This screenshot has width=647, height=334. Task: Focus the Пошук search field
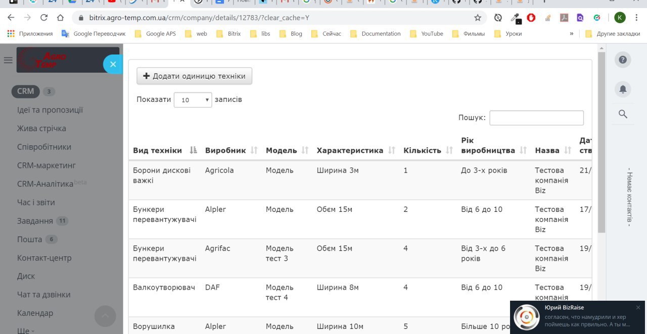click(x=536, y=118)
